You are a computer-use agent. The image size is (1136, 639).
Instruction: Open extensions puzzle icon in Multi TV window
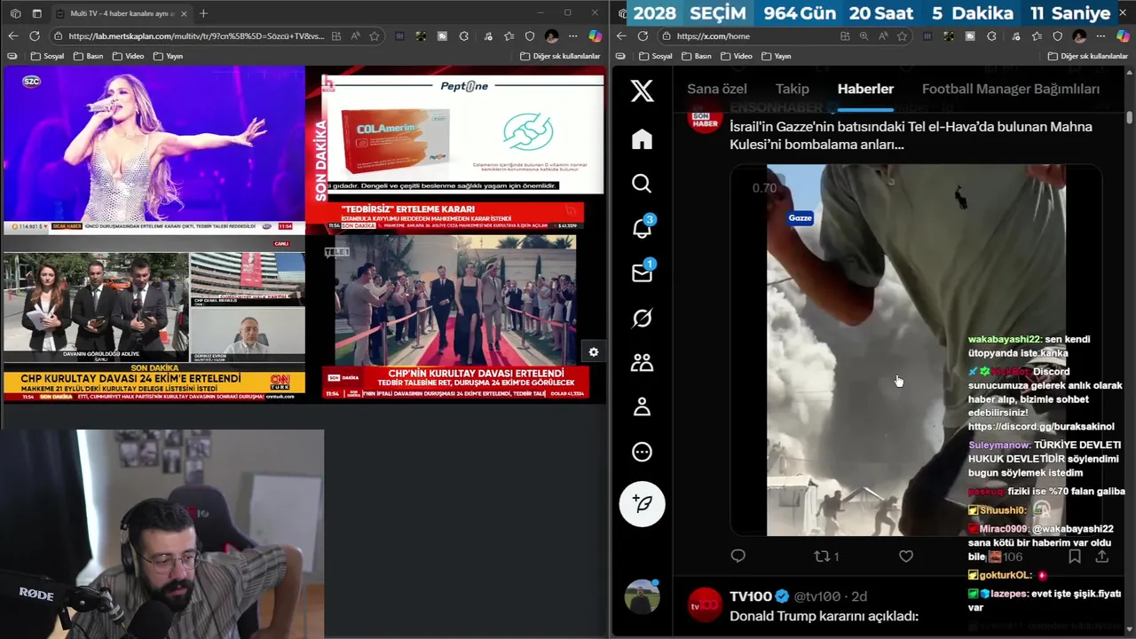[x=464, y=35]
